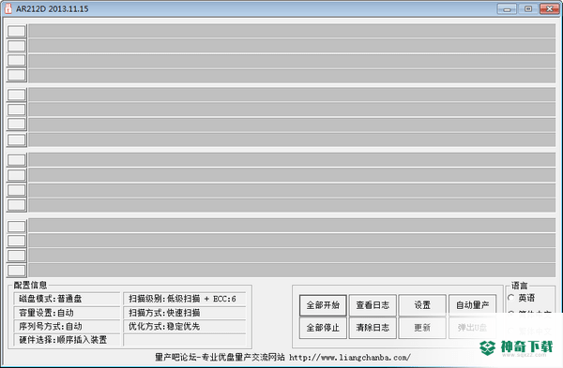
Task: Minimize the AR212D window
Action: pyautogui.click(x=507, y=9)
